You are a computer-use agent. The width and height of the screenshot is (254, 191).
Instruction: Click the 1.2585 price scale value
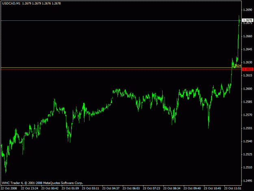click(x=247, y=102)
